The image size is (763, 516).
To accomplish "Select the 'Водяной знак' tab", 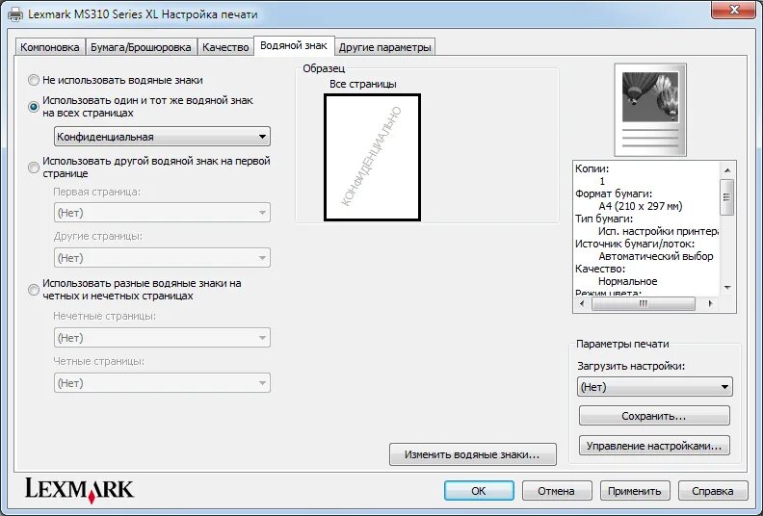I will point(294,45).
